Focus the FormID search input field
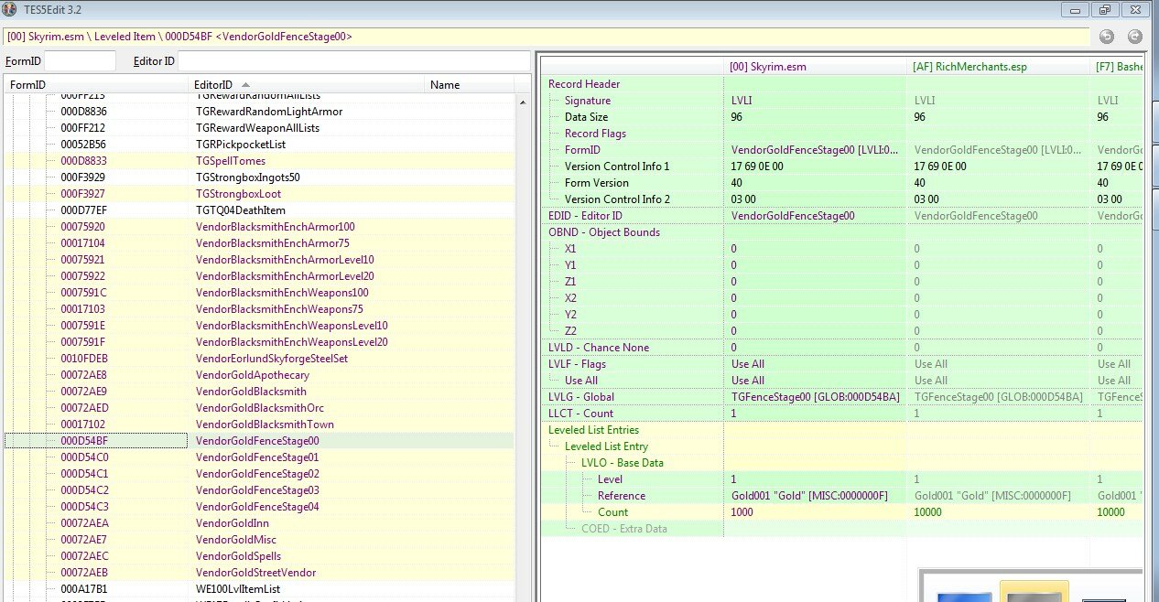The image size is (1159, 602). (81, 60)
